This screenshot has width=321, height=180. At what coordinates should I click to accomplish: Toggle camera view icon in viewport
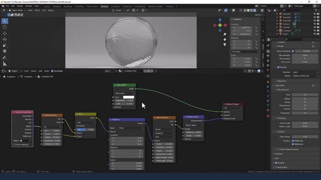tap(225, 44)
